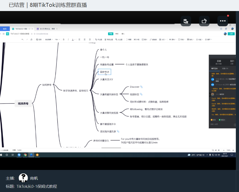Switch to the 首页 home tab
Image resolution: width=239 pixels, height=192 pixels.
[5, 29]
